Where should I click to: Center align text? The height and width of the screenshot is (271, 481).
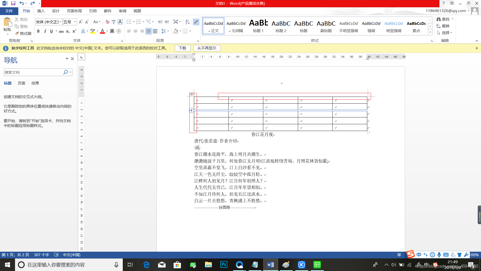(x=135, y=31)
